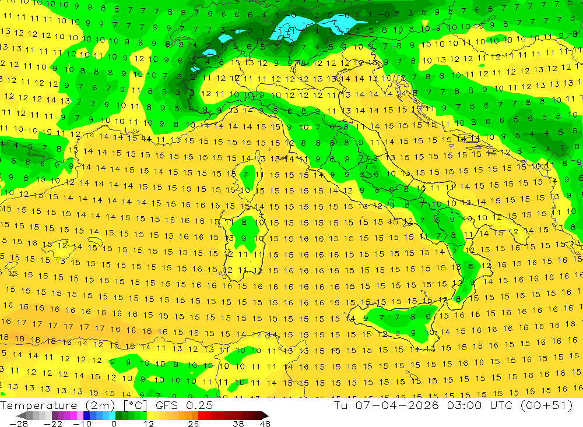The height and width of the screenshot is (427, 583).
Task: Click the "-28" legend label
Action: [19, 424]
